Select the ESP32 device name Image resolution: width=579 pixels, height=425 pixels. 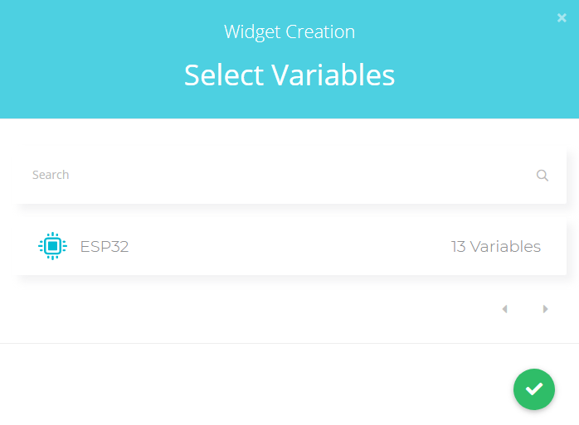click(x=105, y=246)
